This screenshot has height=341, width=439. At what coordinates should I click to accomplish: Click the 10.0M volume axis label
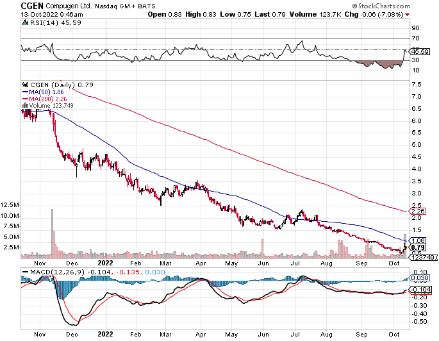click(10, 216)
